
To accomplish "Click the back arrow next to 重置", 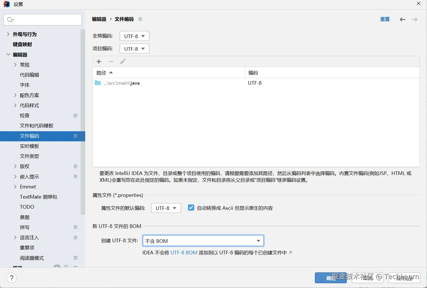I will click(403, 19).
